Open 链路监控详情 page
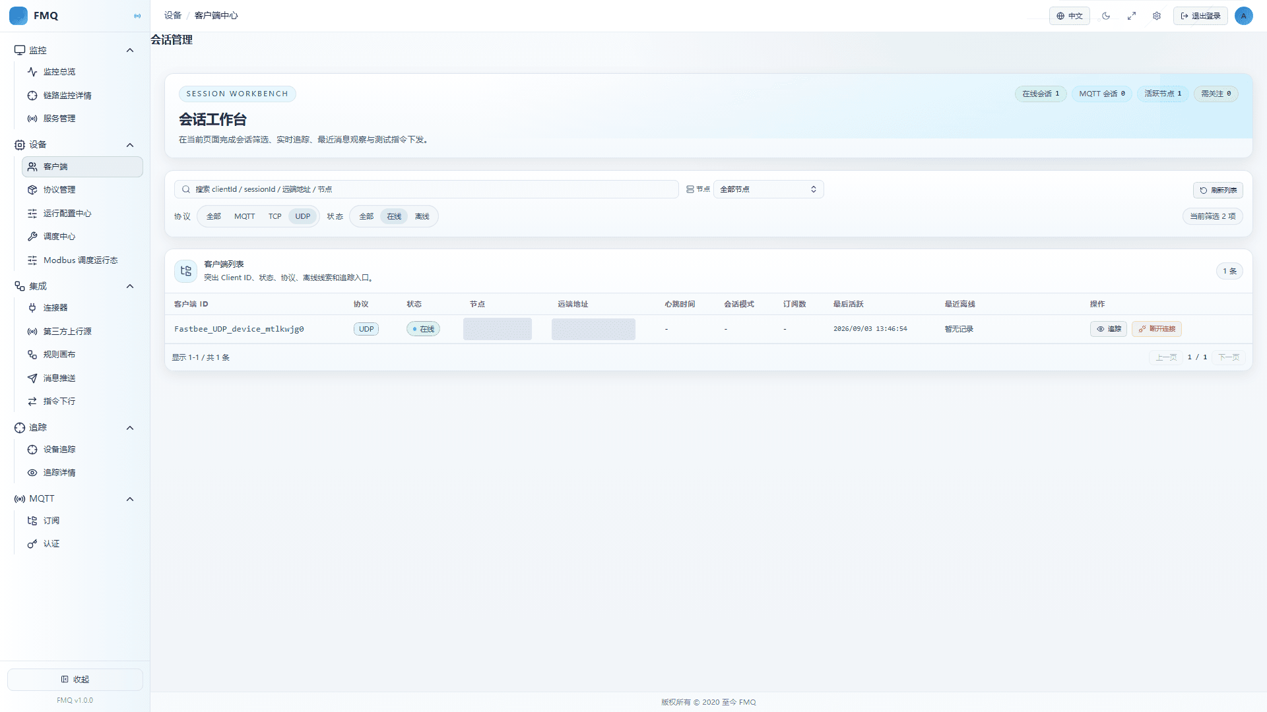Viewport: 1267px width, 712px height. (82, 96)
